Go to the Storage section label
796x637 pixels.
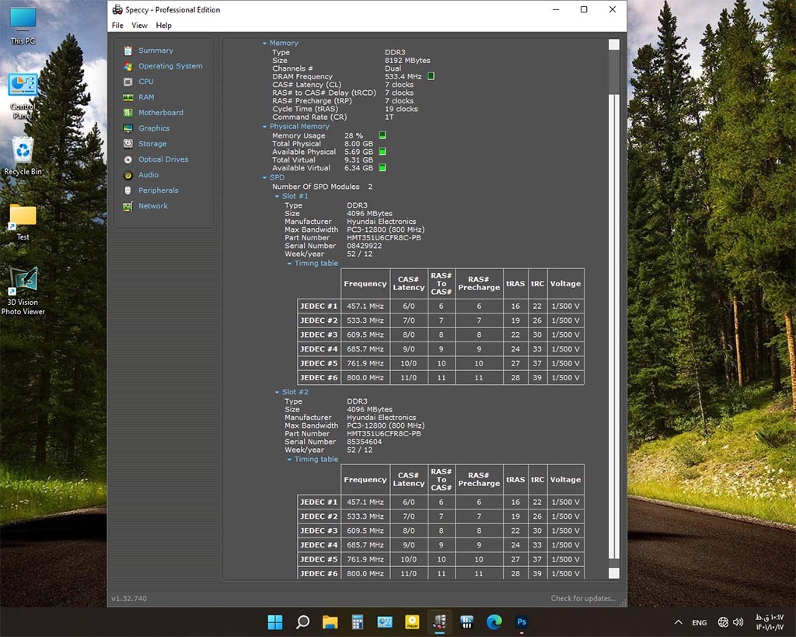(x=152, y=144)
